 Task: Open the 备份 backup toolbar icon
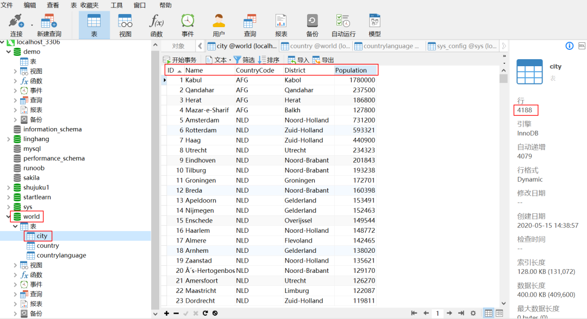312,25
